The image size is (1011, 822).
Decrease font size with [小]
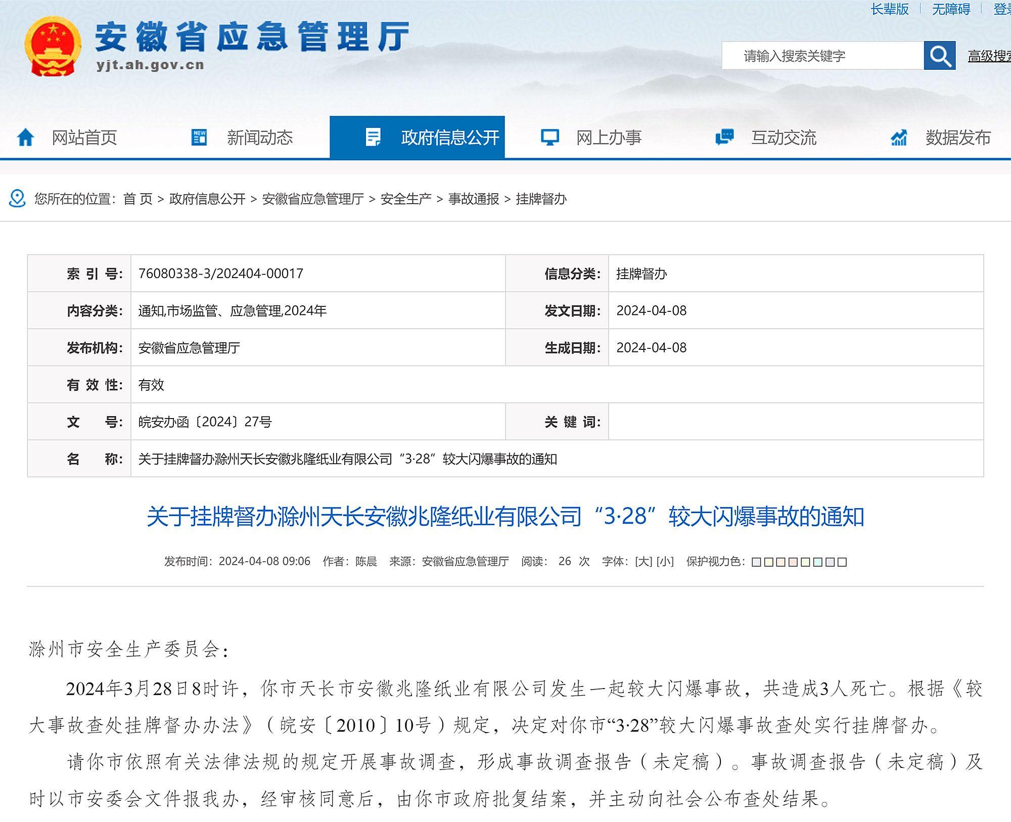(665, 562)
